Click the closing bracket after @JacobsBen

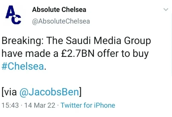(80, 92)
